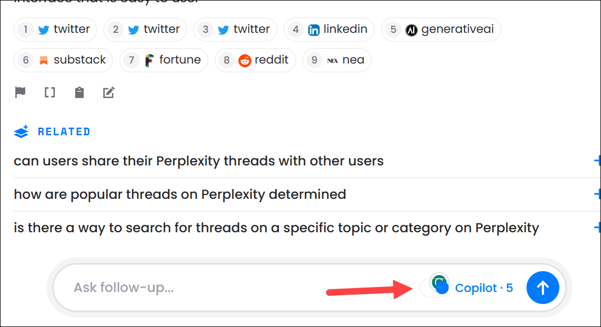Screen dimensions: 601x327
Task: Open source 7 fortune chip
Action: [164, 60]
